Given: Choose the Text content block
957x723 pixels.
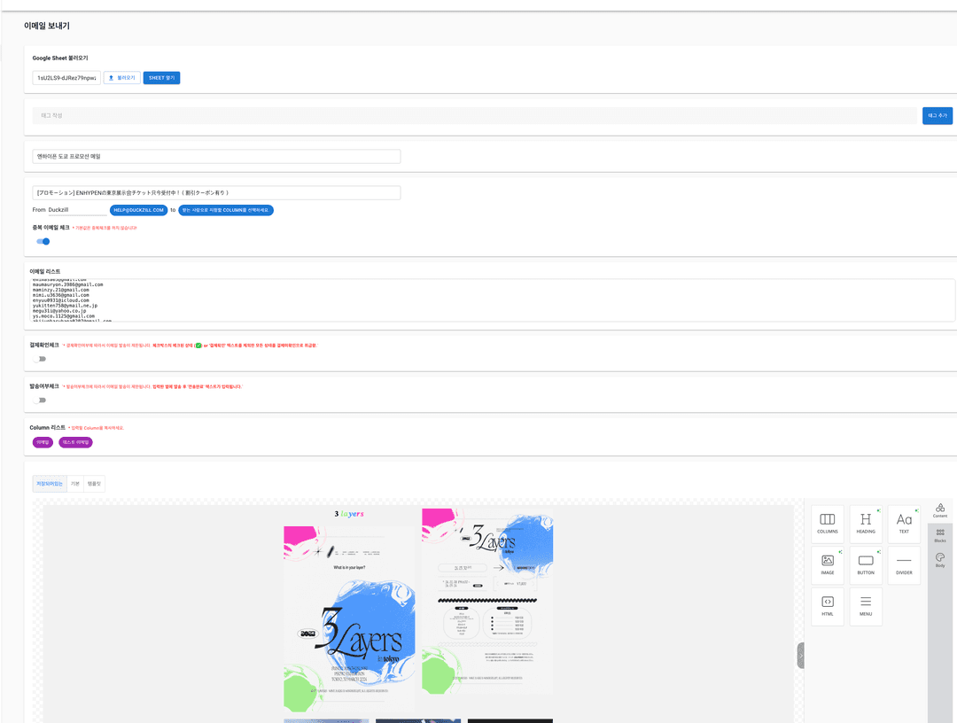Looking at the screenshot, I should (x=904, y=524).
